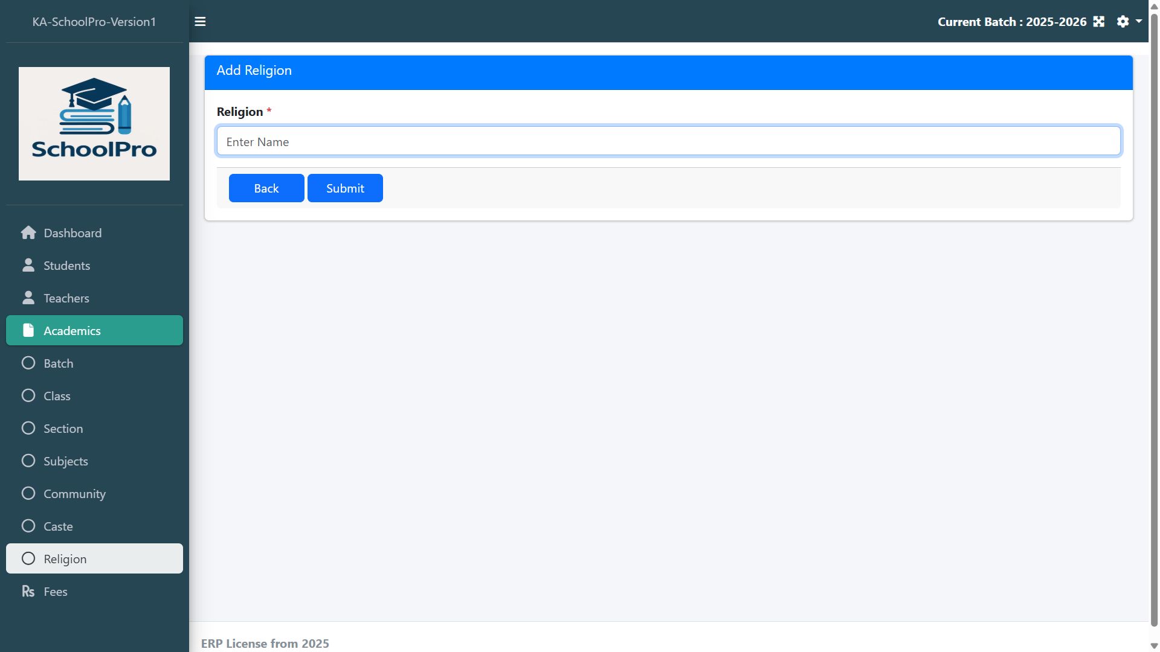Select the Batch circle bullet
Viewport: 1160px width, 652px height.
28,363
